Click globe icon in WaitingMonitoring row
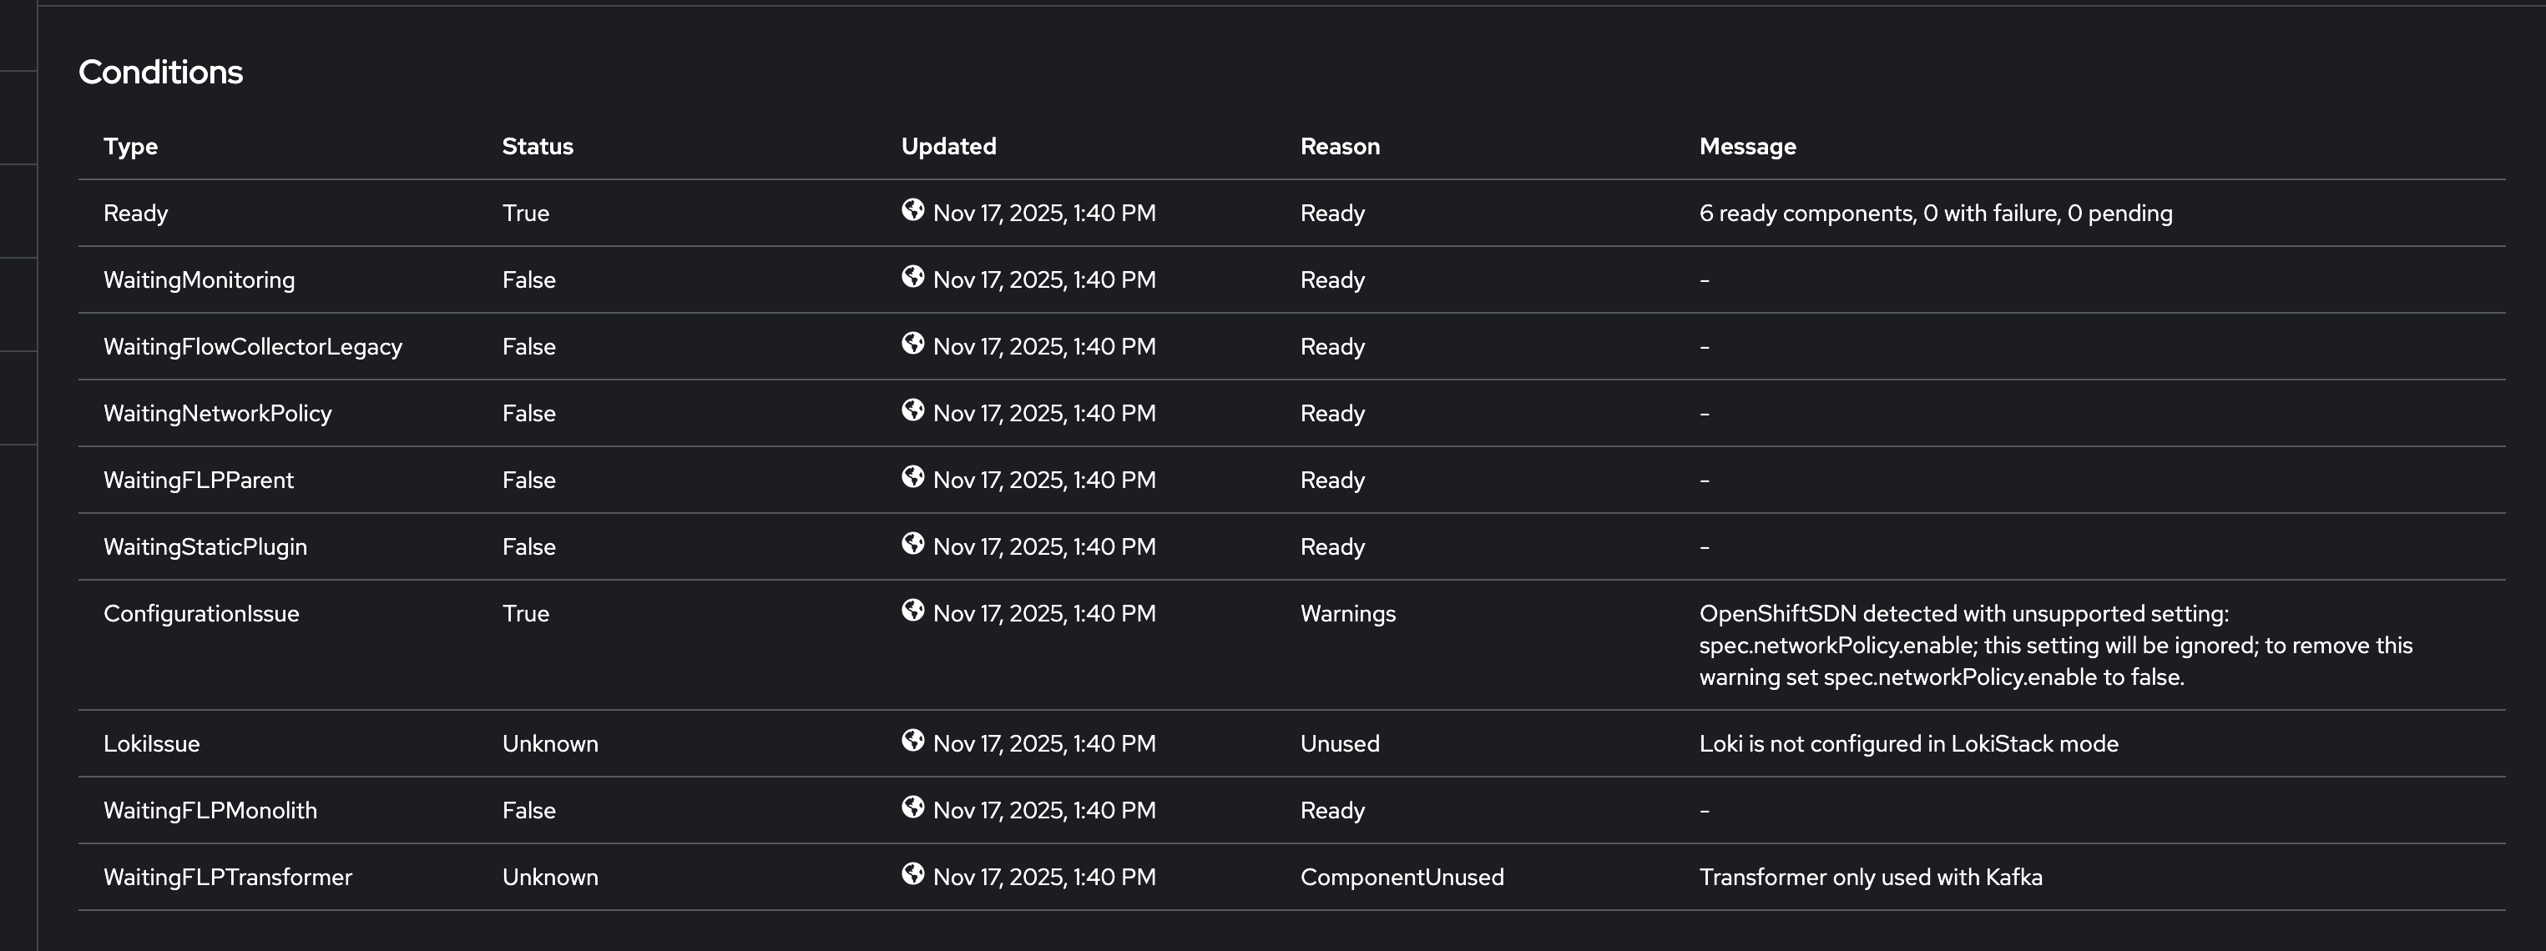Viewport: 2546px width, 951px height. click(912, 276)
